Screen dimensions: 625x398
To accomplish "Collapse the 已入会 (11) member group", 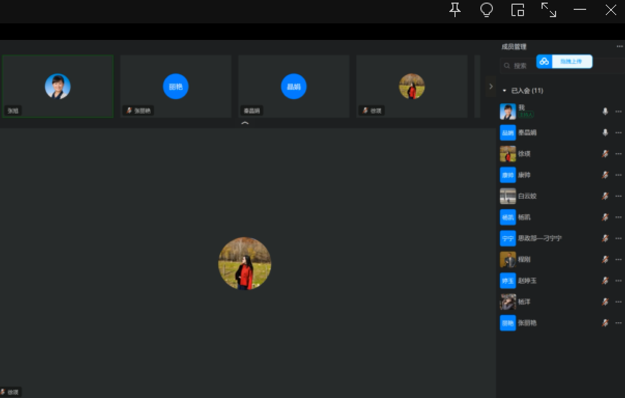I will (x=505, y=91).
